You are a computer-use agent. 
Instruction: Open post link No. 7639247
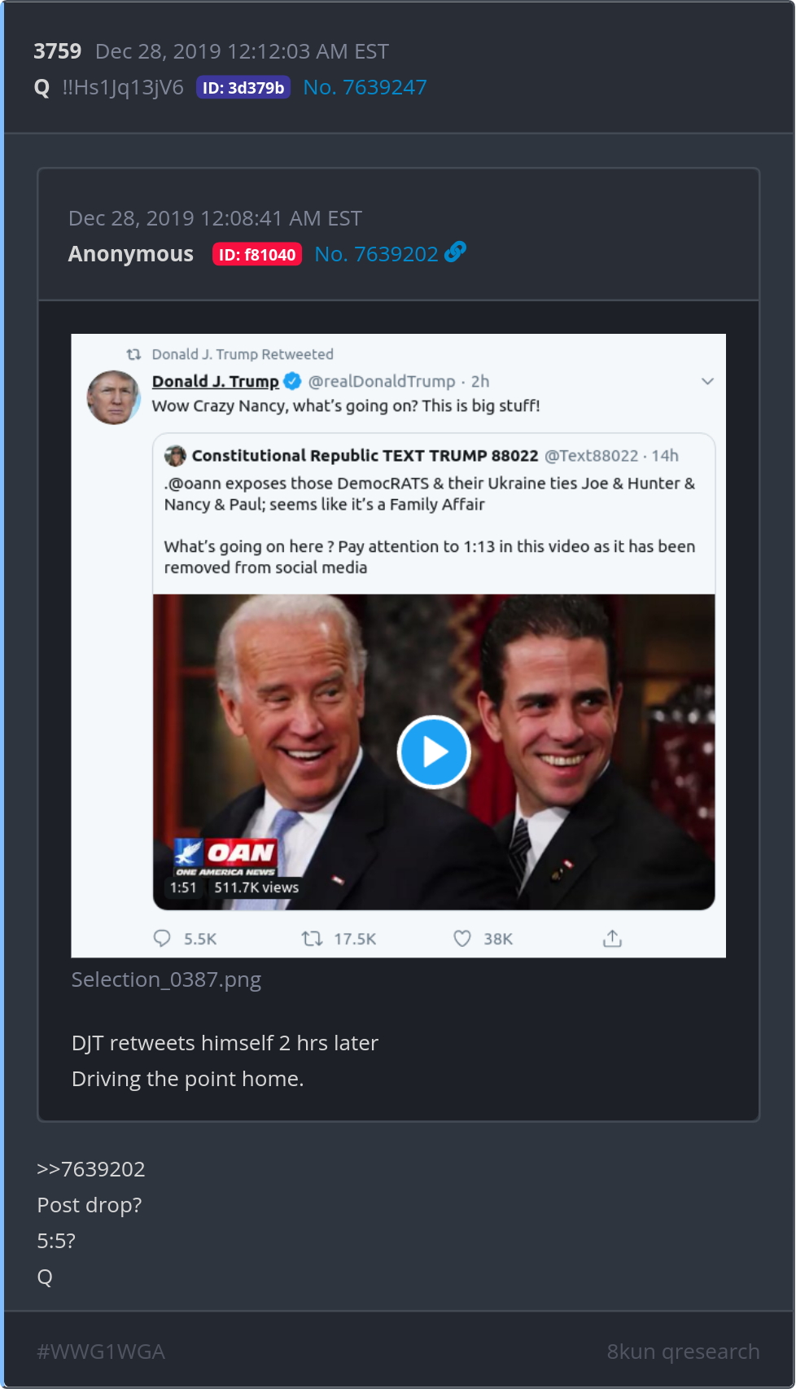click(x=365, y=87)
